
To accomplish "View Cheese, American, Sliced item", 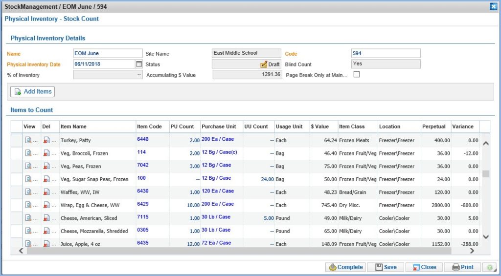I will 28,217.
